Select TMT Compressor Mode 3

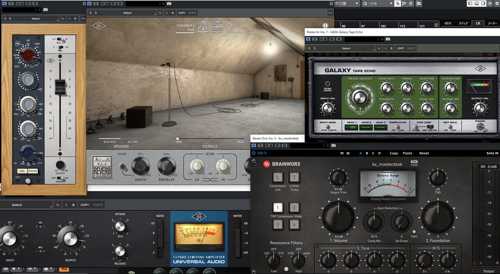278,225
